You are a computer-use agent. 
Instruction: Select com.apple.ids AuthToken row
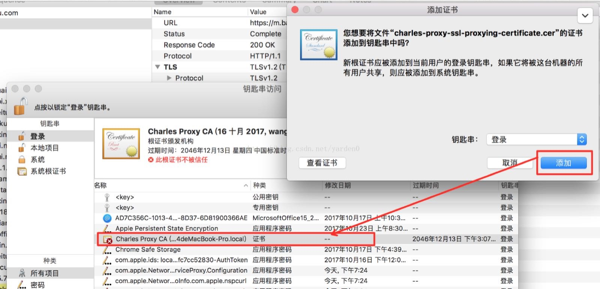click(x=306, y=260)
